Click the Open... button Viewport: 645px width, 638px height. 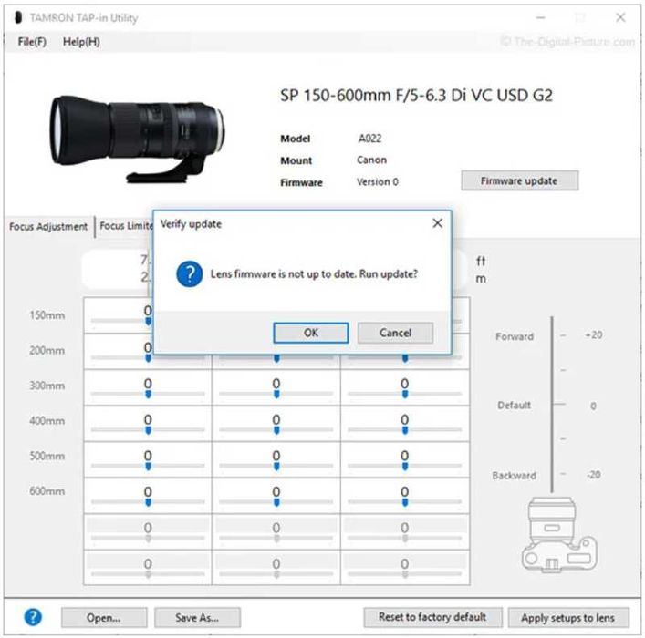[104, 617]
